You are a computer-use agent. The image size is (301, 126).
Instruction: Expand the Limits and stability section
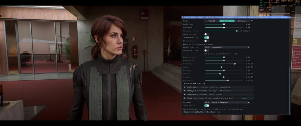point(194,83)
